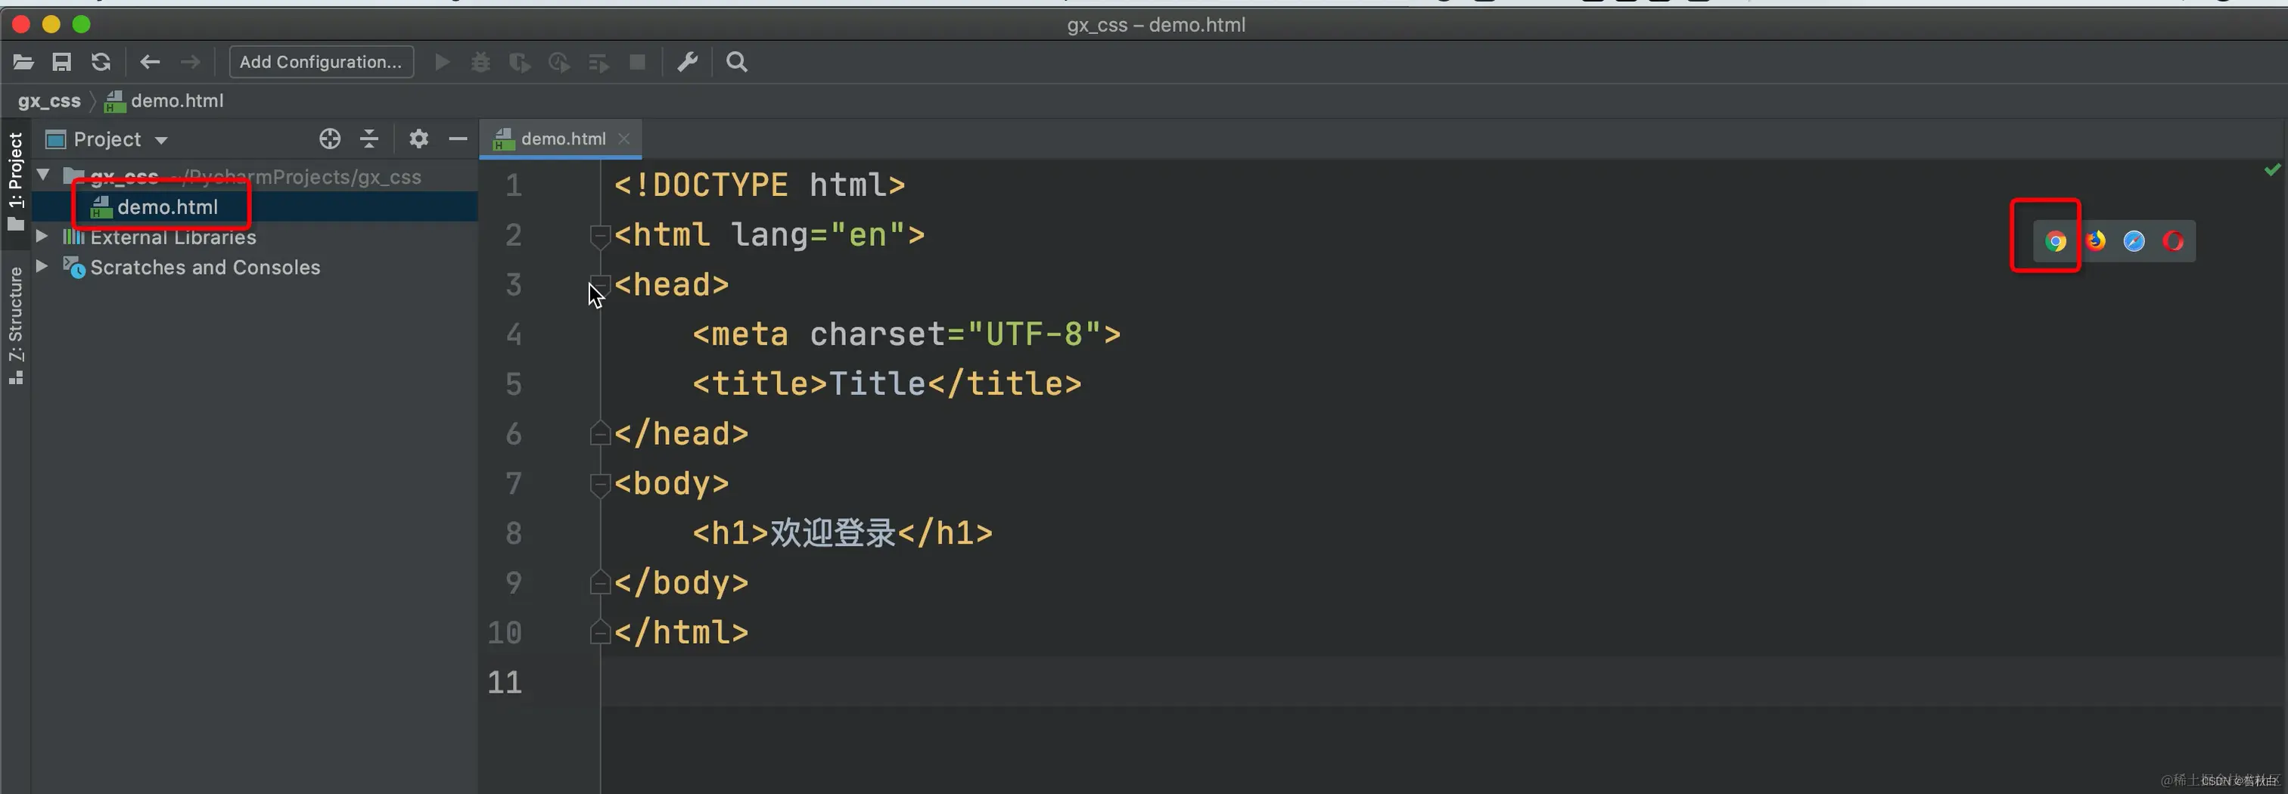Open Search Everywhere magnifier icon
This screenshot has width=2288, height=794.
736,62
